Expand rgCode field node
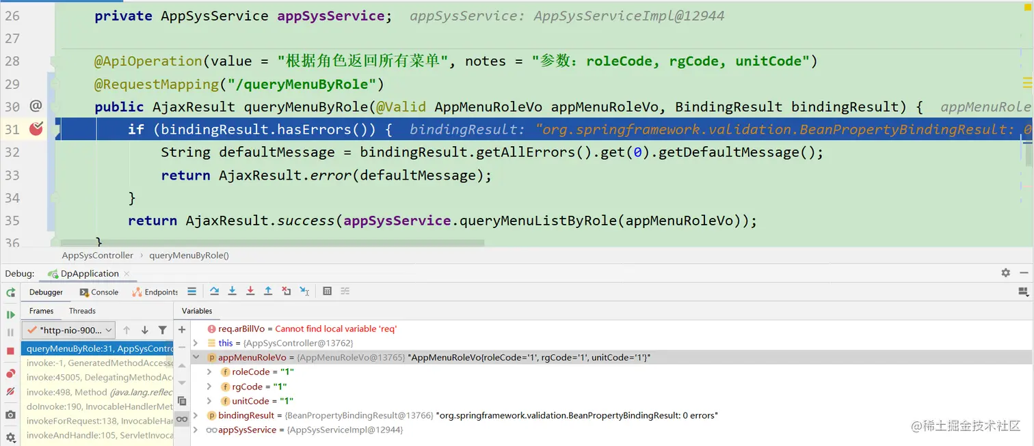 click(x=210, y=387)
